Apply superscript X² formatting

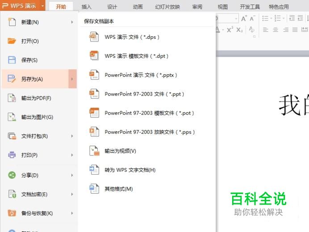pyautogui.click(x=230, y=30)
